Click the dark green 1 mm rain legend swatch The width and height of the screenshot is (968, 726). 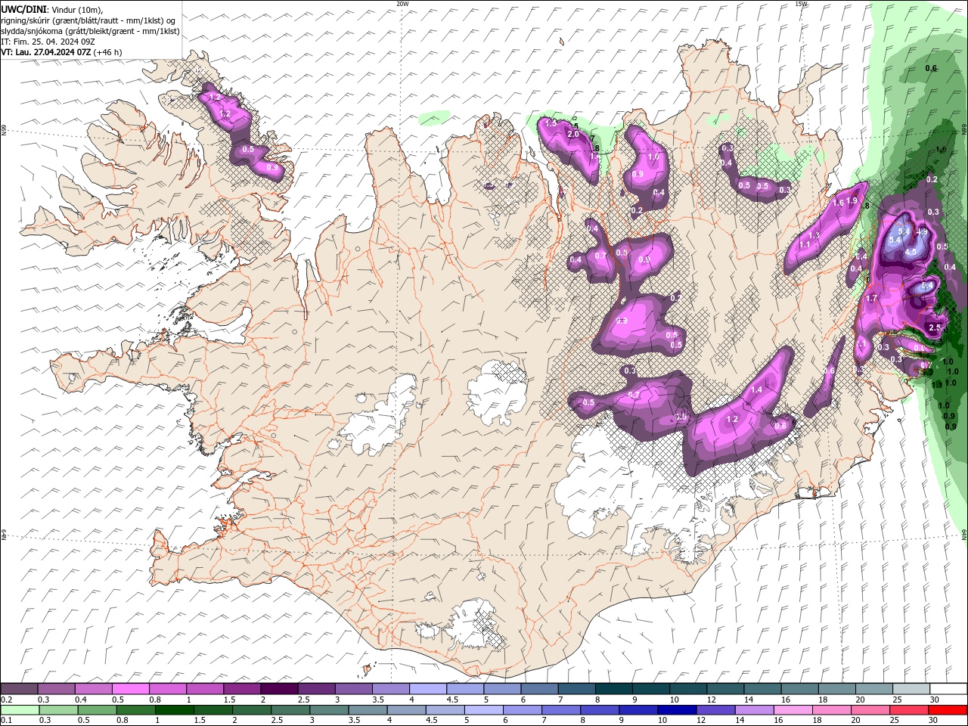pyautogui.click(x=174, y=710)
